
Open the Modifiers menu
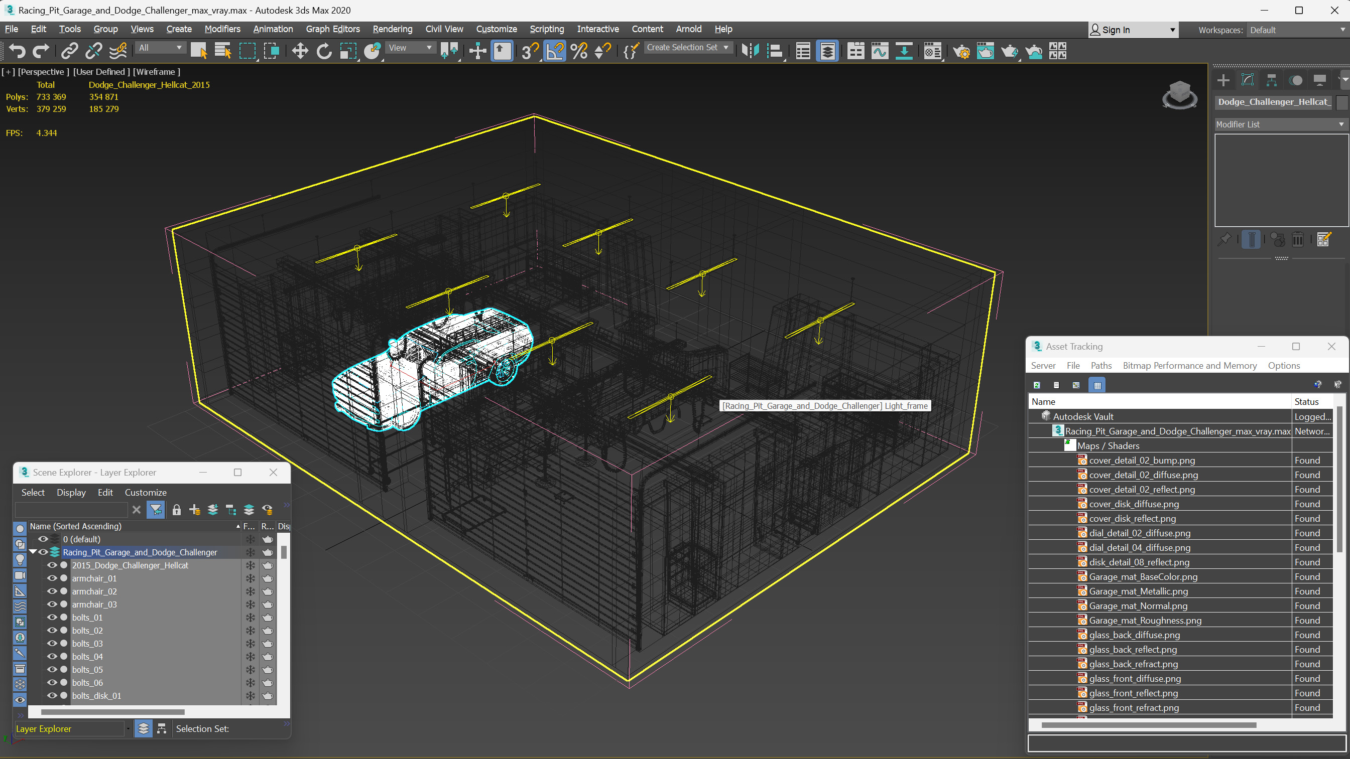[222, 29]
